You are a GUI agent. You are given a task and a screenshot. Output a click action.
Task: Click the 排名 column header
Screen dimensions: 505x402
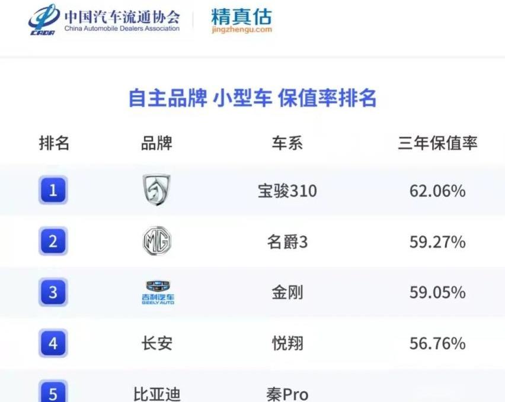click(54, 143)
